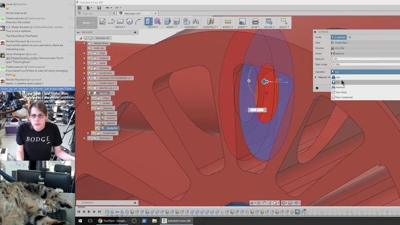Open the MODEL workspace dropdown

click(x=87, y=22)
